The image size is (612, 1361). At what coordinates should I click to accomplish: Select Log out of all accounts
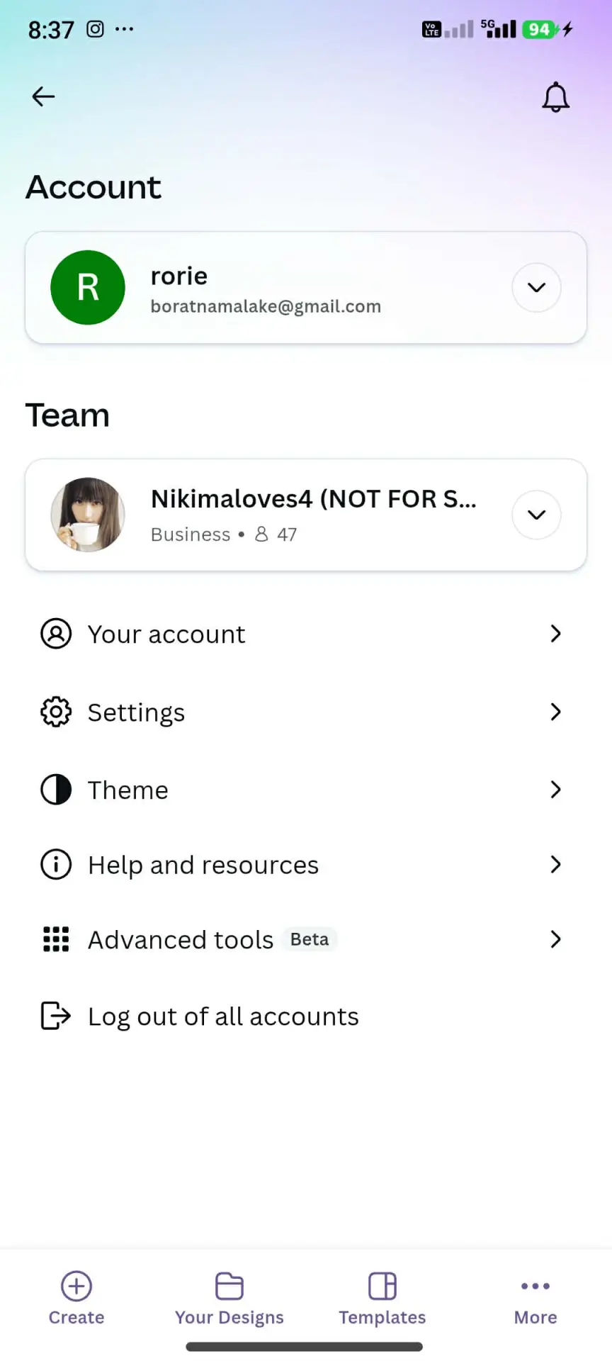point(223,1016)
